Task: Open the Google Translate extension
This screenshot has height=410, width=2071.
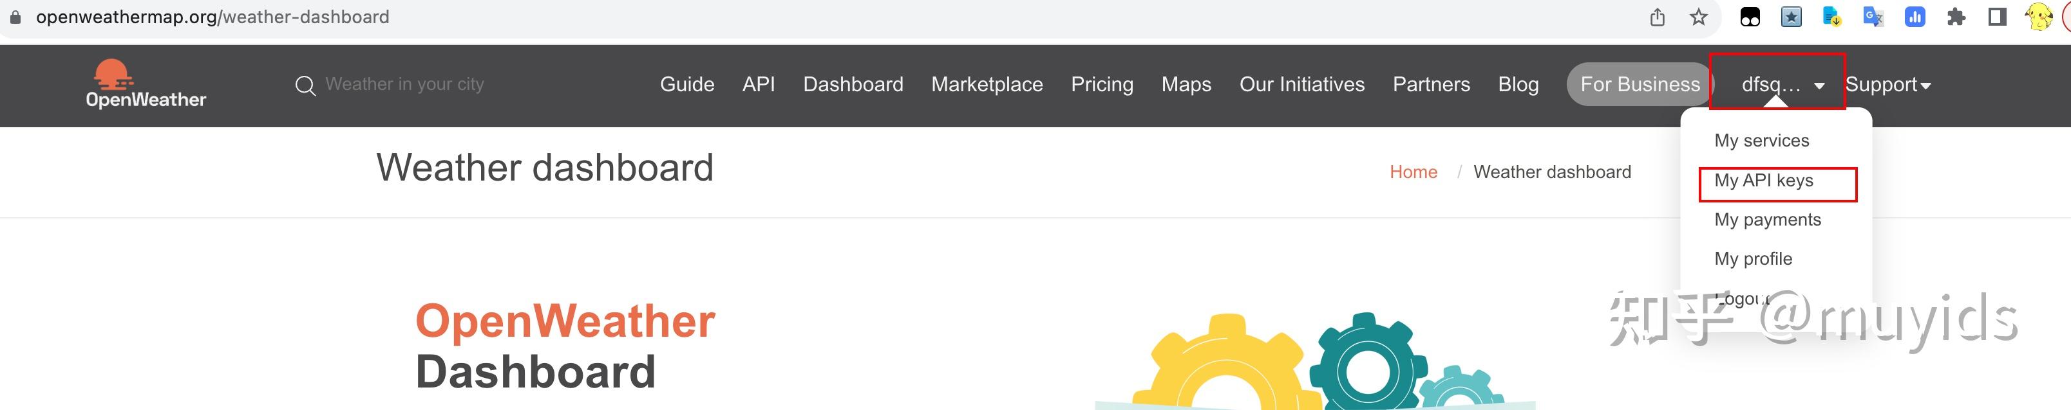Action: coord(1873,17)
